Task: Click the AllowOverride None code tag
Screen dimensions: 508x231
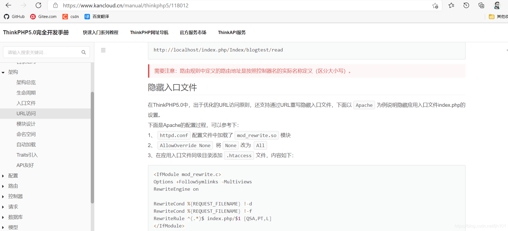Action: point(185,145)
